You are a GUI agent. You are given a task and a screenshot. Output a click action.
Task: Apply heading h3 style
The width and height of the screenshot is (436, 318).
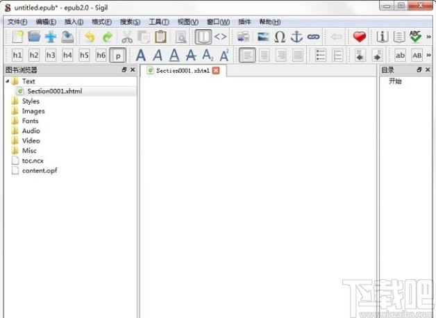coord(51,55)
